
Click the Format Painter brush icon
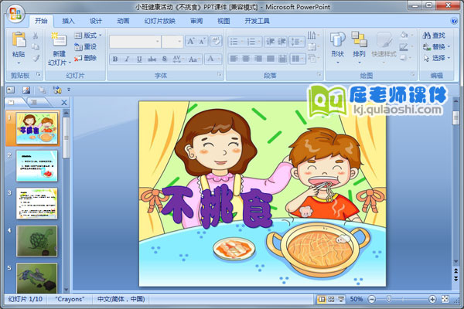coord(36,58)
